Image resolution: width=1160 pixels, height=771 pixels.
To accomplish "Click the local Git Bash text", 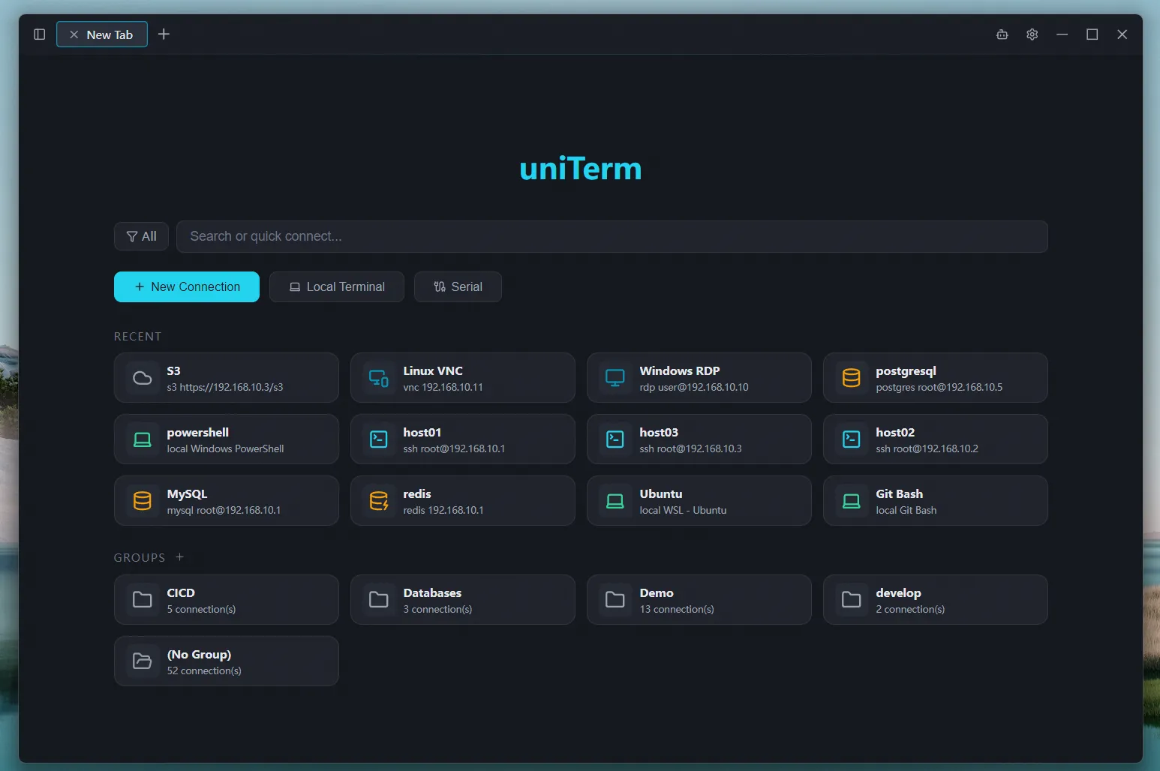I will pyautogui.click(x=906, y=510).
